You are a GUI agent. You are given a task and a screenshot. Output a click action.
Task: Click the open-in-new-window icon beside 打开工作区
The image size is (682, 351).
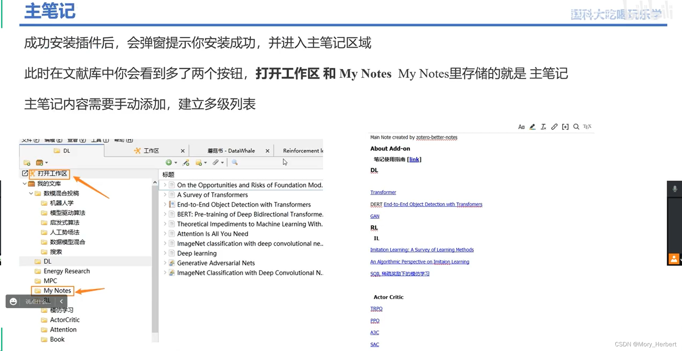pos(25,173)
